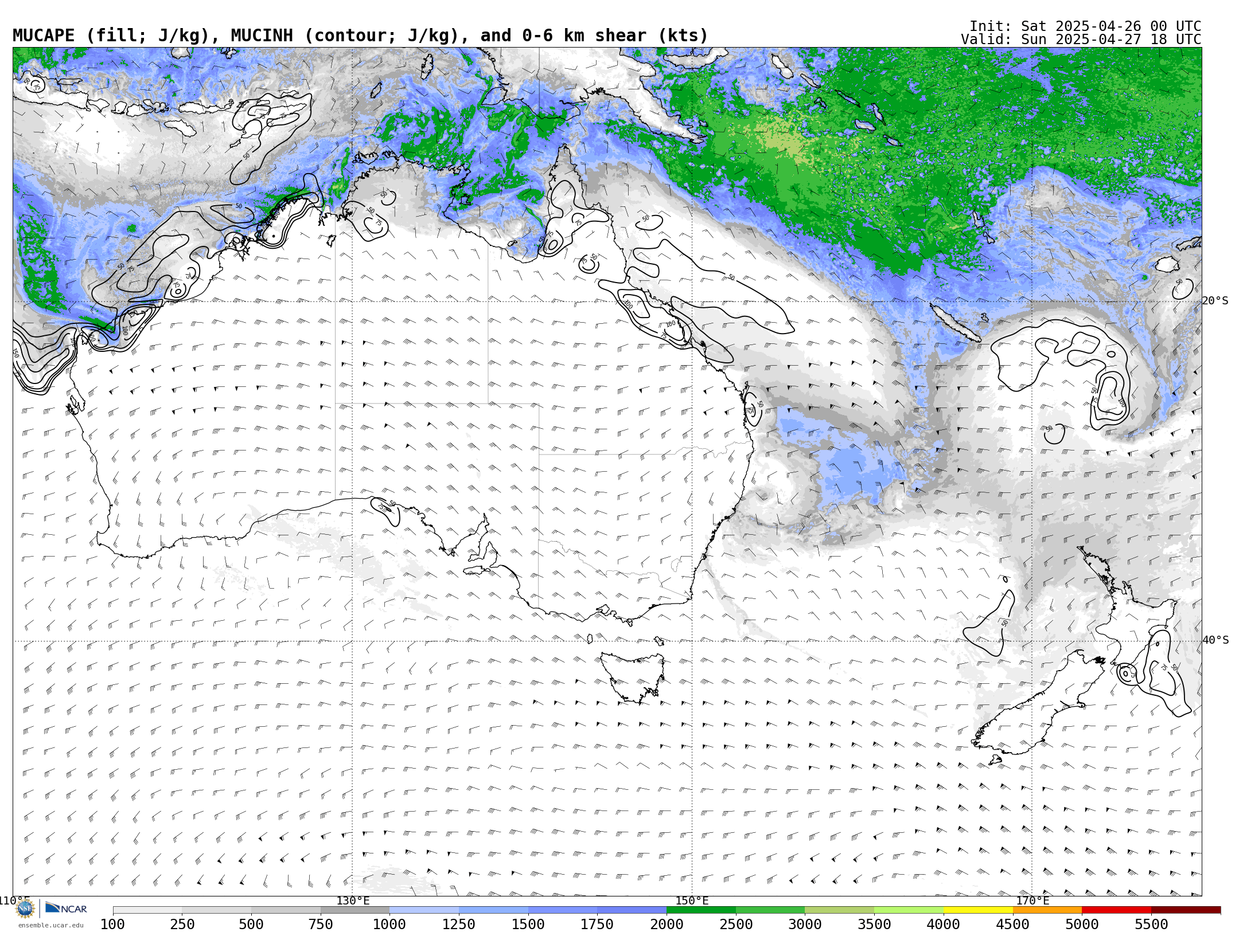1239x932 pixels.
Task: Pick the 1750–2000 periwinkle colorbar swatch
Action: click(x=632, y=910)
